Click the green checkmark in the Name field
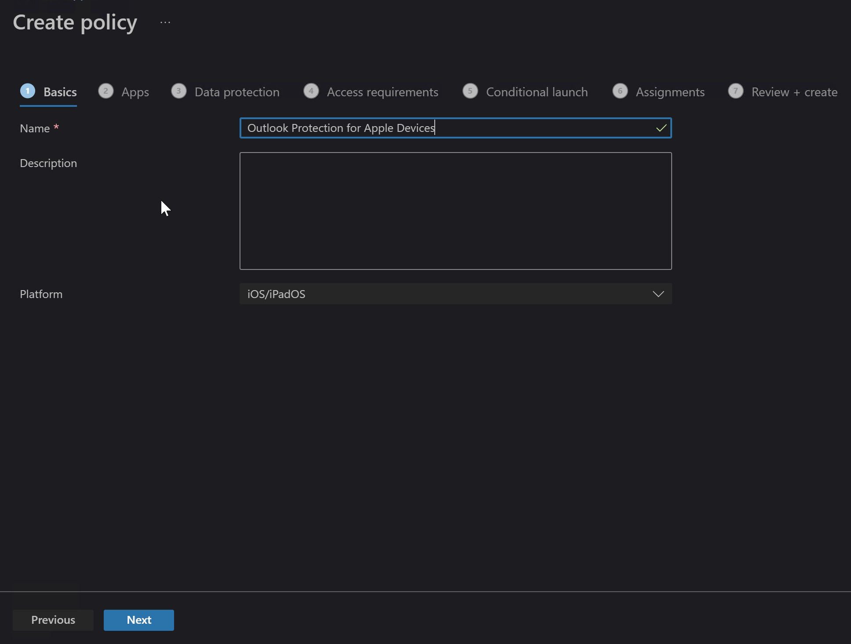The height and width of the screenshot is (644, 851). [661, 128]
